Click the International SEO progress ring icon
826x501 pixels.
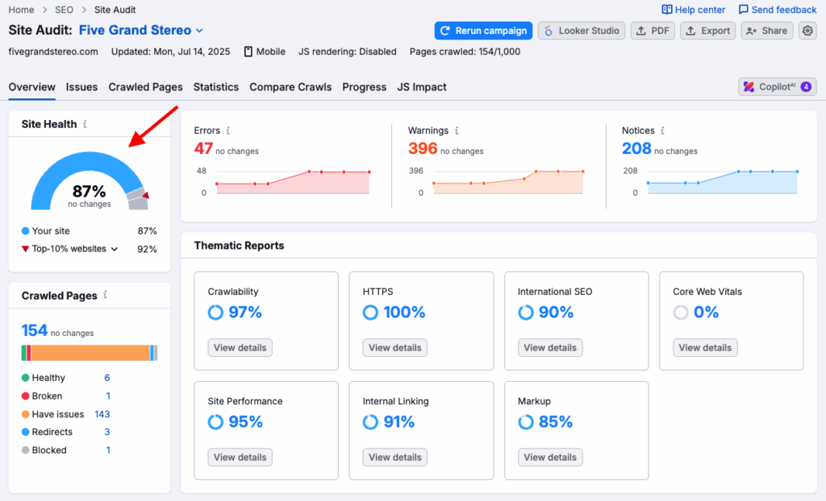coord(526,313)
